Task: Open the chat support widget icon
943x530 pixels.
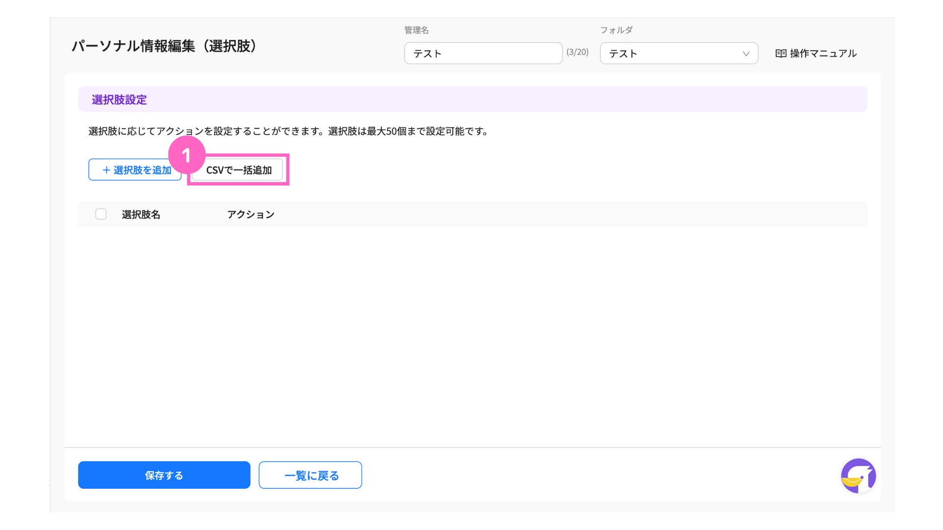Action: point(858,476)
